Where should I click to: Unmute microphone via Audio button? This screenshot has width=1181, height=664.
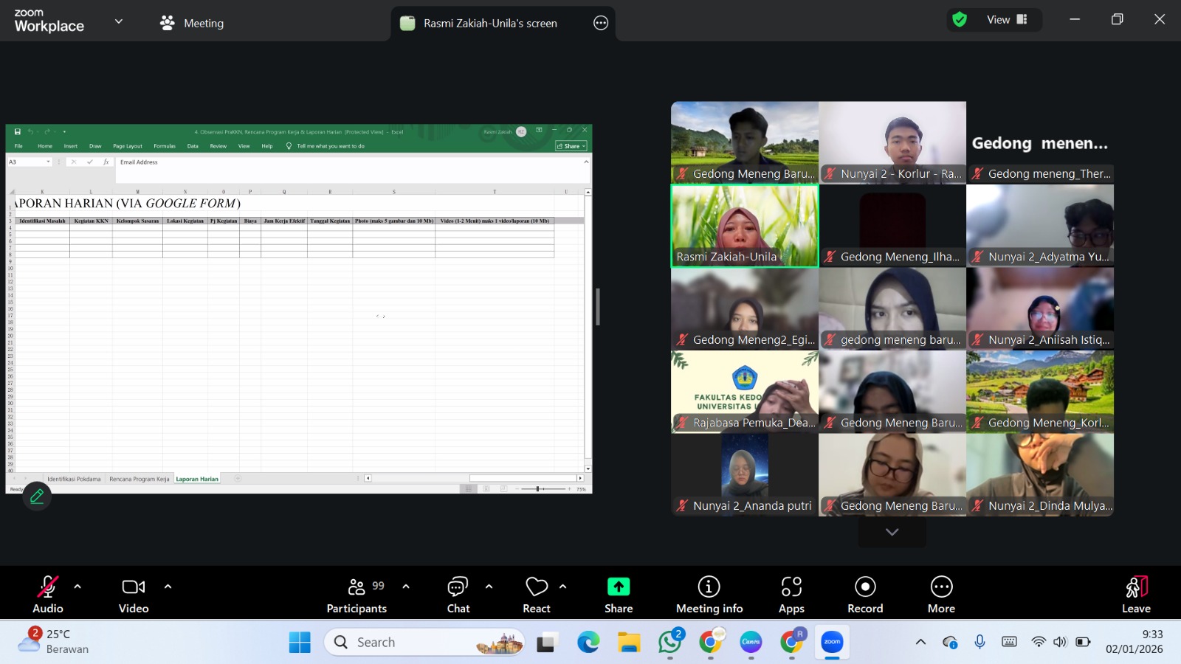[x=48, y=587]
